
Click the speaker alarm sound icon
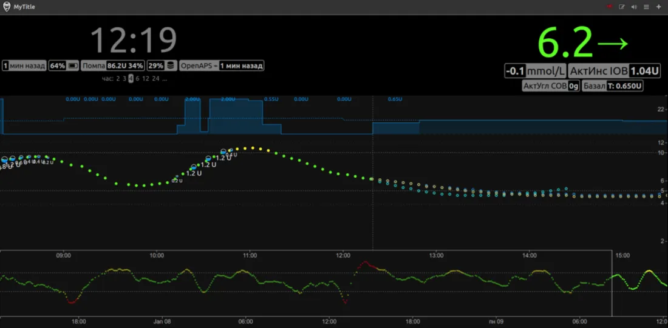tap(634, 7)
